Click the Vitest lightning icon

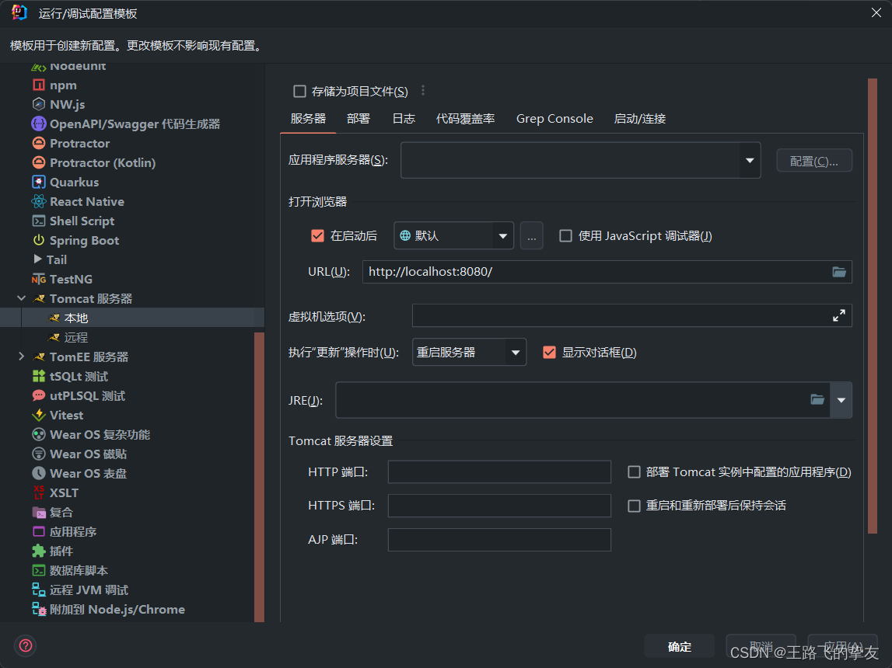[39, 415]
